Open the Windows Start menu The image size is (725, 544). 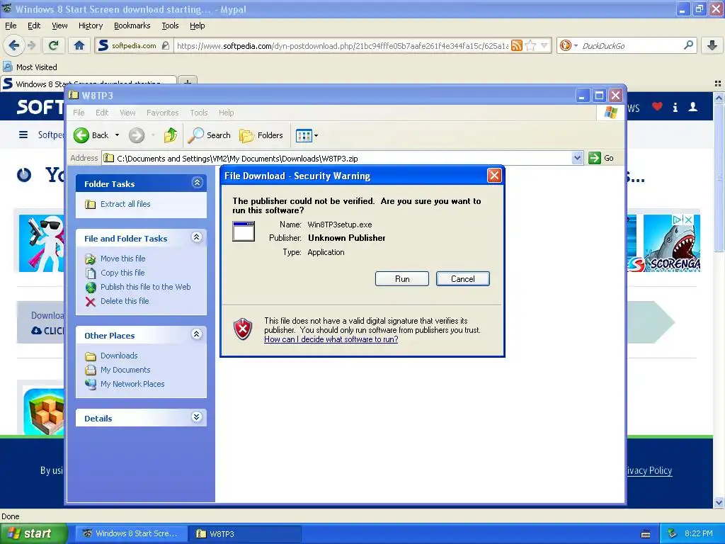point(33,534)
